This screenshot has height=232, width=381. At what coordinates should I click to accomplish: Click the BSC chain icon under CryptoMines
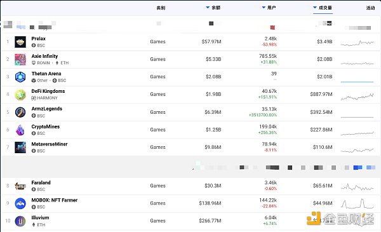[x=34, y=133]
